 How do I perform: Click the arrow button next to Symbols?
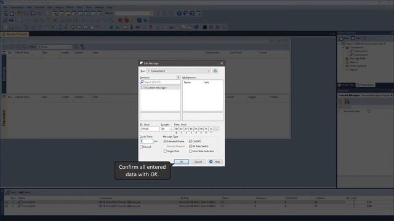[178, 77]
